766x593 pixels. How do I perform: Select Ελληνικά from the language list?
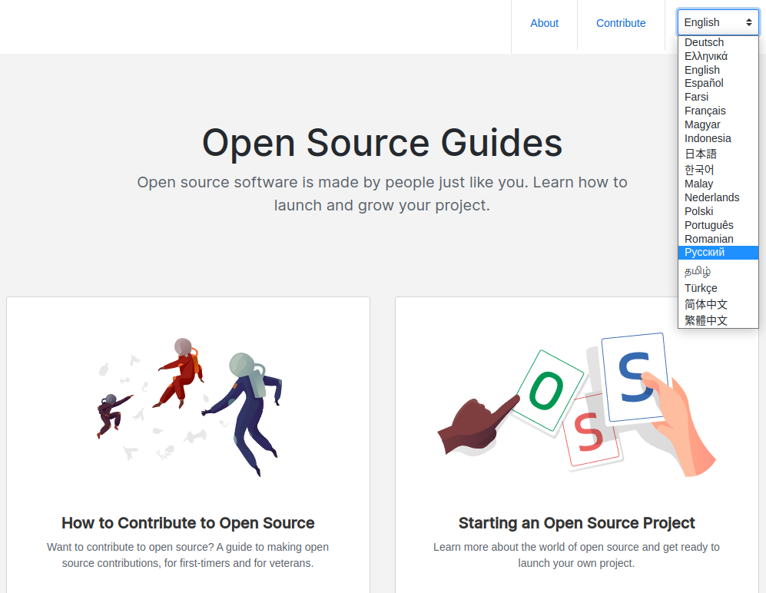click(x=718, y=56)
